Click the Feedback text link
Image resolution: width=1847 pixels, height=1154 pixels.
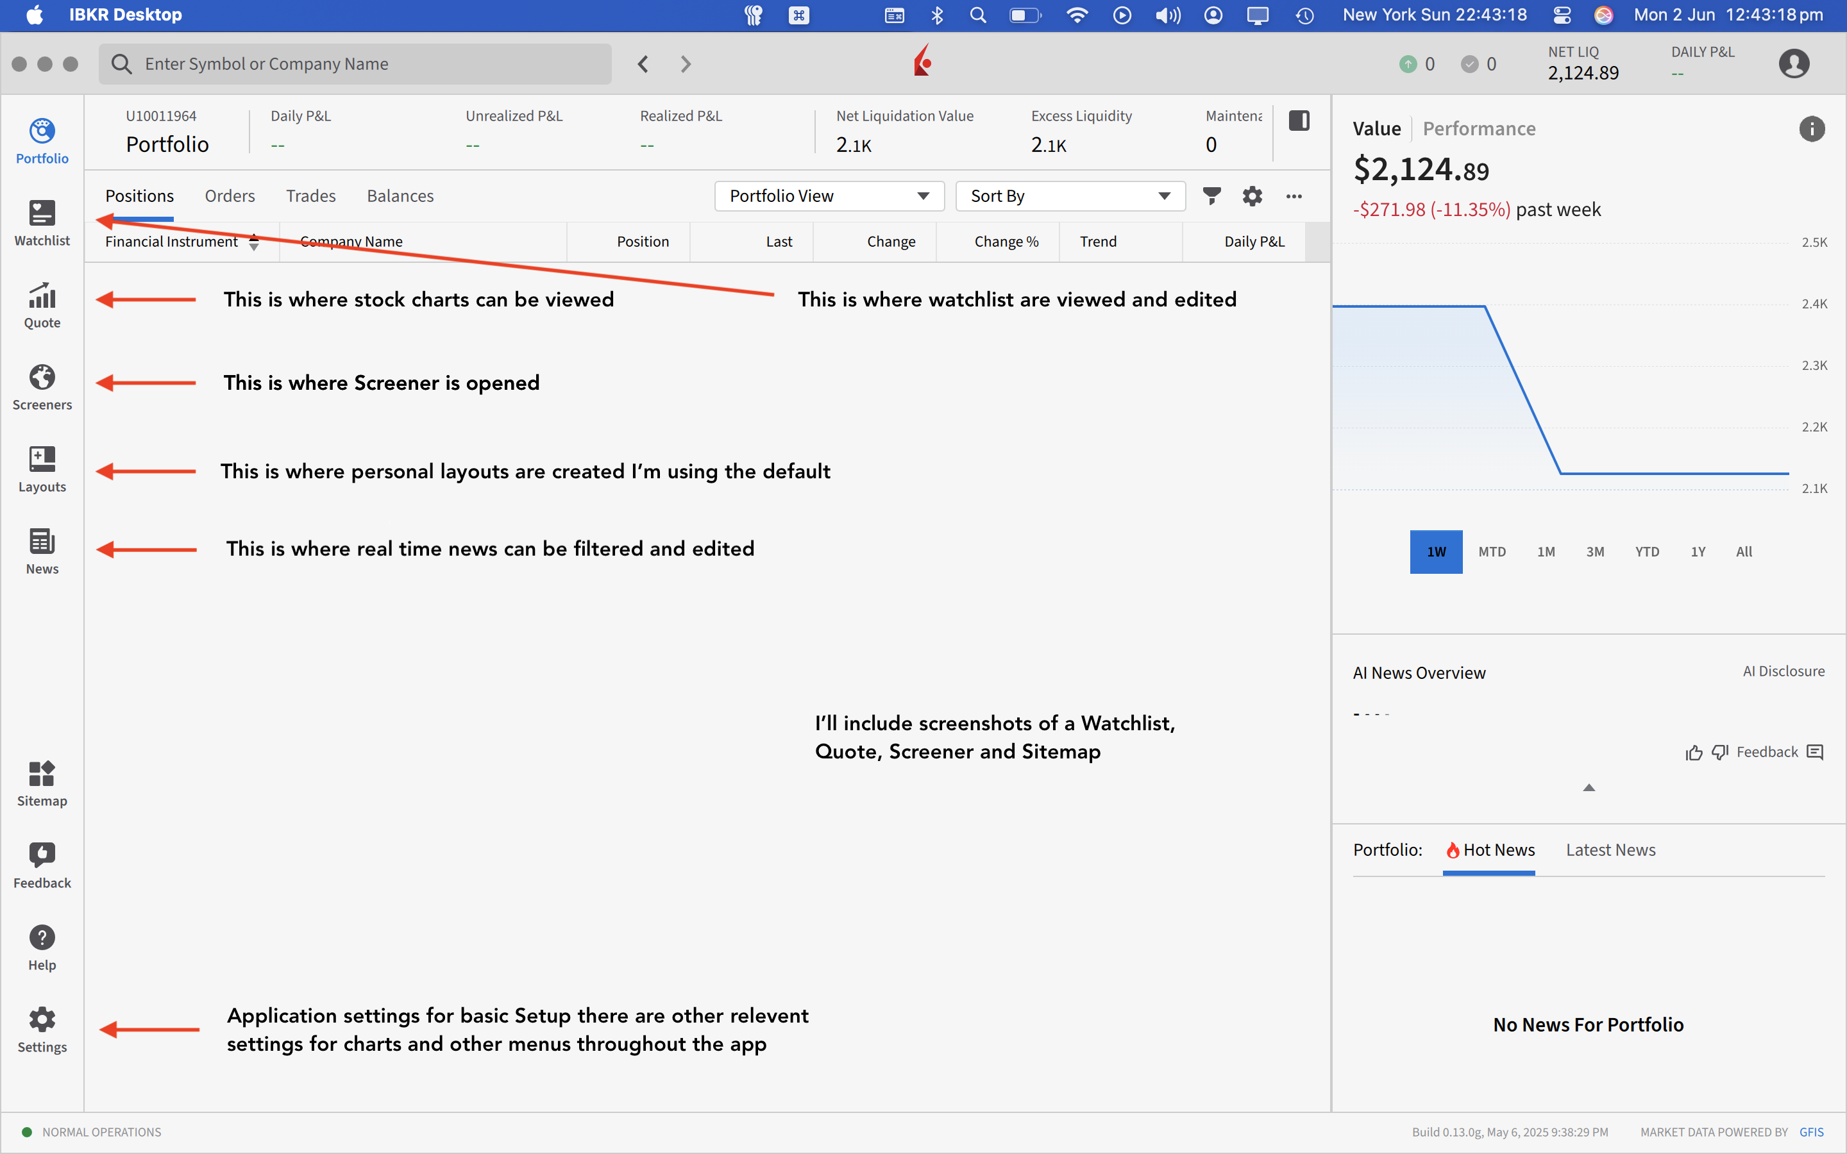point(1767,753)
